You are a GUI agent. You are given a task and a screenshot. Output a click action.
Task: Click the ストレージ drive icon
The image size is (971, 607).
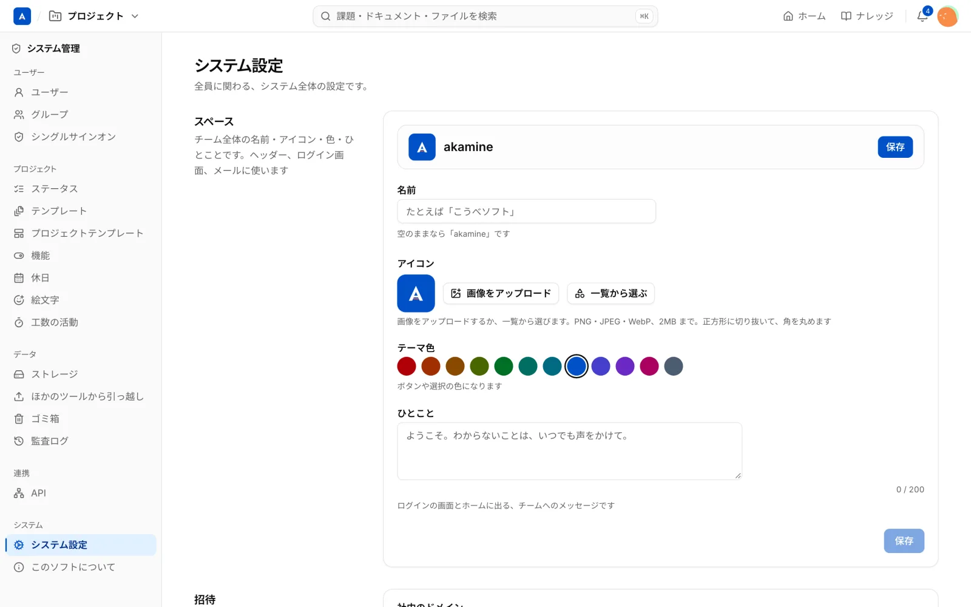[19, 375]
